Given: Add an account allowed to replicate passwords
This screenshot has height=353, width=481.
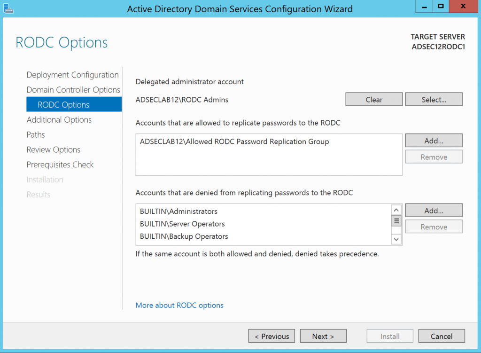Looking at the screenshot, I should [434, 140].
